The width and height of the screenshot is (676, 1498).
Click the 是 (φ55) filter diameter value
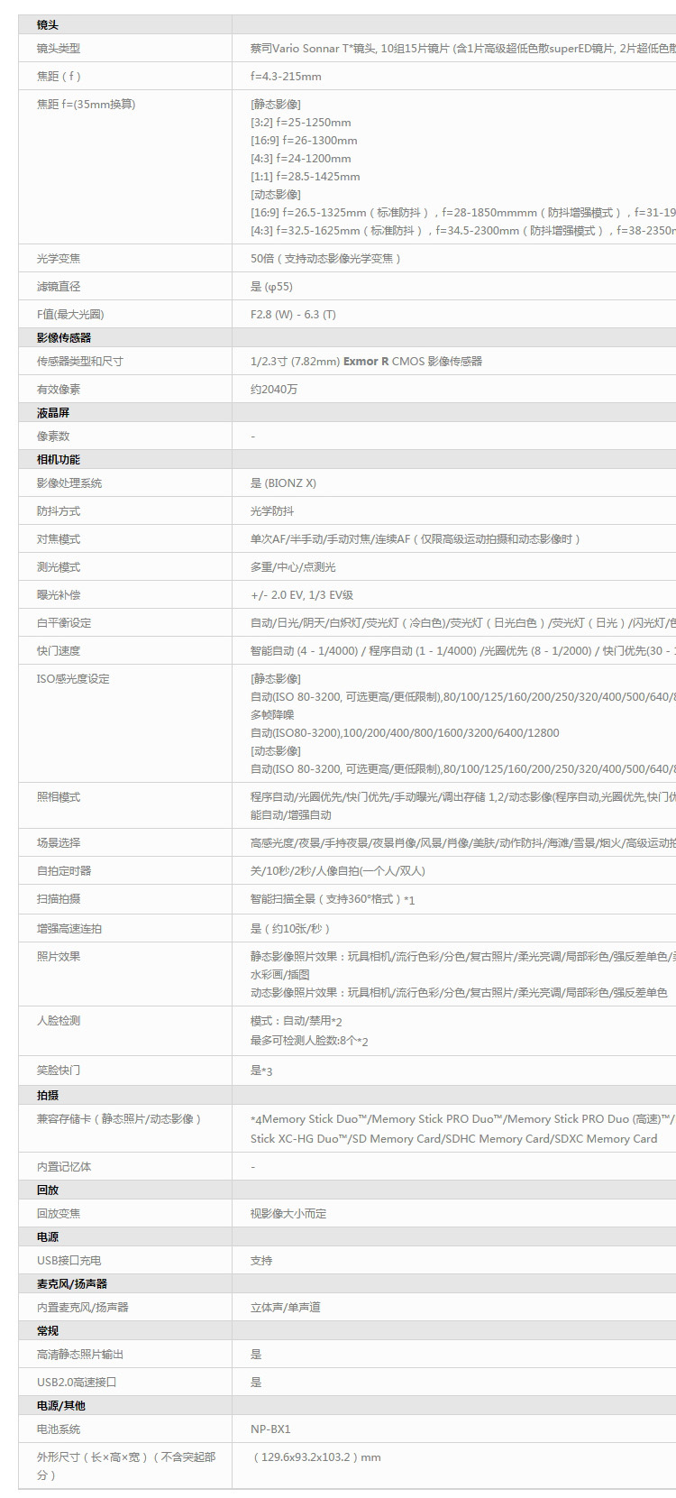(x=271, y=287)
